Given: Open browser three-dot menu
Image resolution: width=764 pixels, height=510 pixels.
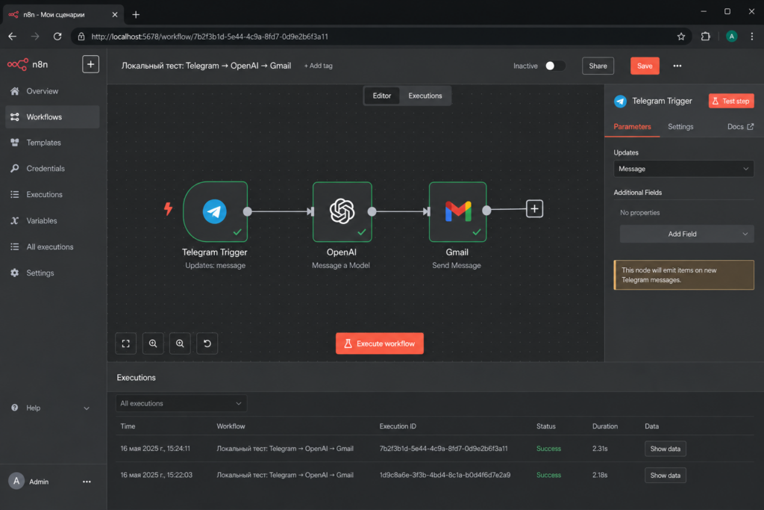Looking at the screenshot, I should click(752, 37).
